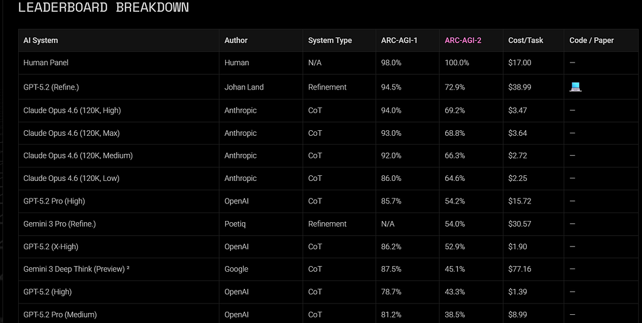
Task: Sort by the Cost/Task column header
Action: (526, 40)
